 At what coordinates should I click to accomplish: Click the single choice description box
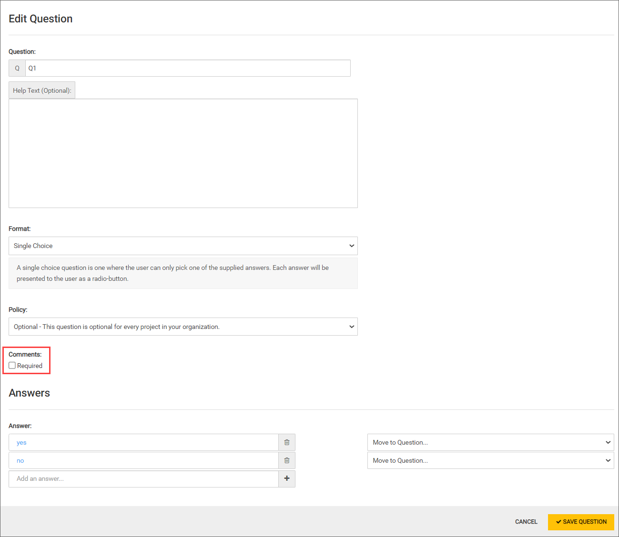point(183,273)
